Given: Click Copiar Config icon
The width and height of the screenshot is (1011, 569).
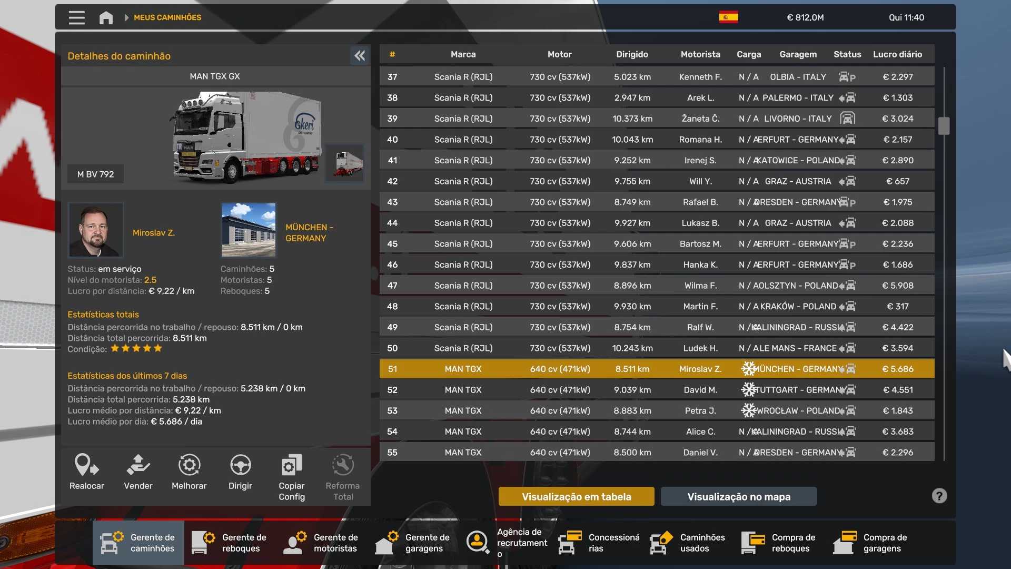Looking at the screenshot, I should [x=291, y=465].
